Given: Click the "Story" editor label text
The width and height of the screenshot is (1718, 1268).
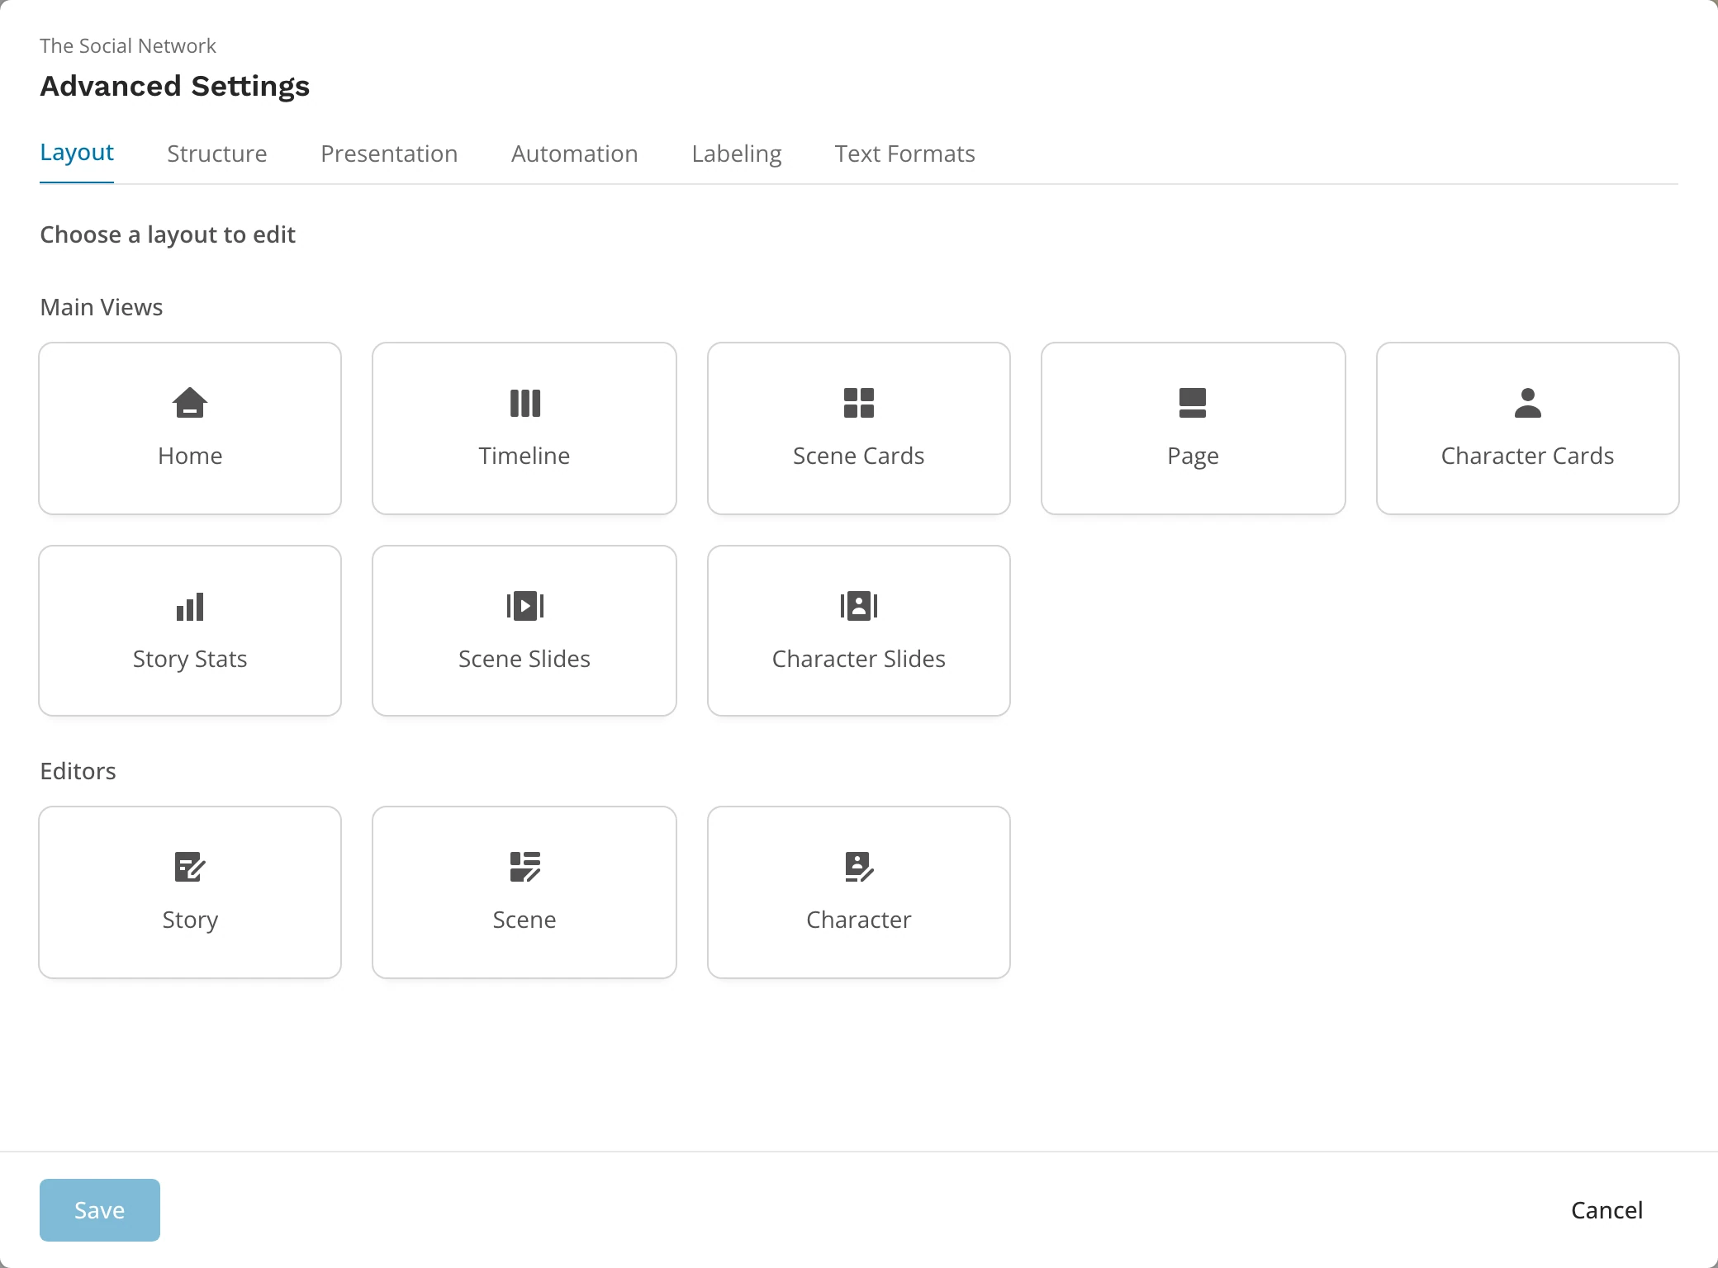Looking at the screenshot, I should pos(190,920).
